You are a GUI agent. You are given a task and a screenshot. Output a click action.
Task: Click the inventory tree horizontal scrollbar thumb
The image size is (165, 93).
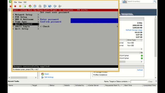pyautogui.click(x=19, y=78)
